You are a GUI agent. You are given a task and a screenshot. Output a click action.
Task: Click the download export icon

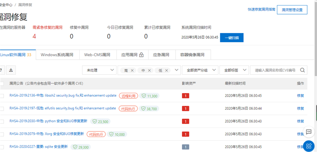pos(11,70)
